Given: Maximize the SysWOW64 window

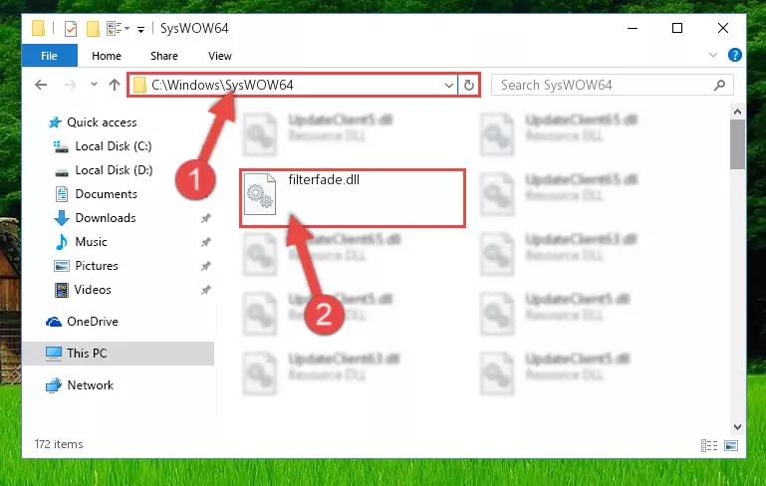Looking at the screenshot, I should pyautogui.click(x=677, y=28).
